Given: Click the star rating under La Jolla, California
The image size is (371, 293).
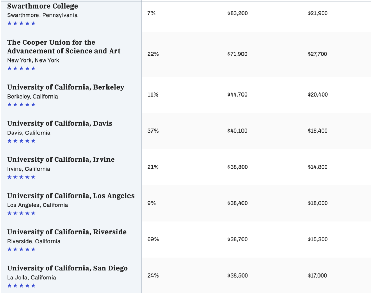Looking at the screenshot, I should tap(21, 286).
